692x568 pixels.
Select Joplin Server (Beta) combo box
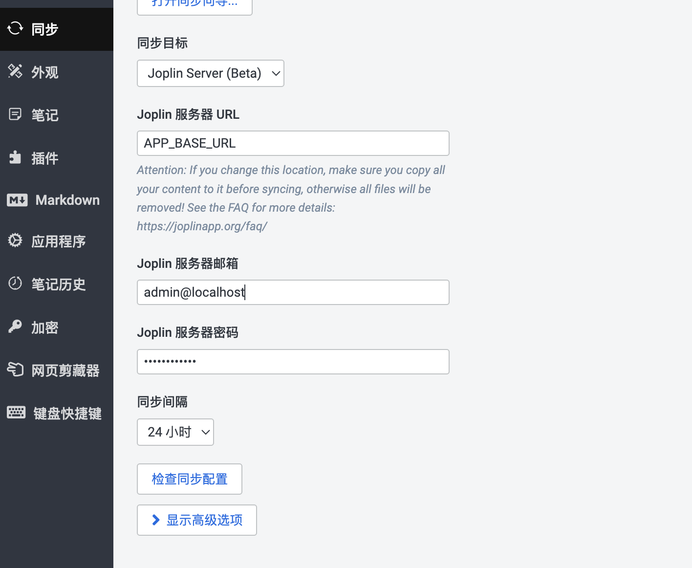coord(210,73)
